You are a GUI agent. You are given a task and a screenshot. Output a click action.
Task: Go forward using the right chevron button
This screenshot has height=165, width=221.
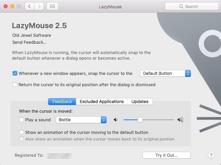coord(39,6)
